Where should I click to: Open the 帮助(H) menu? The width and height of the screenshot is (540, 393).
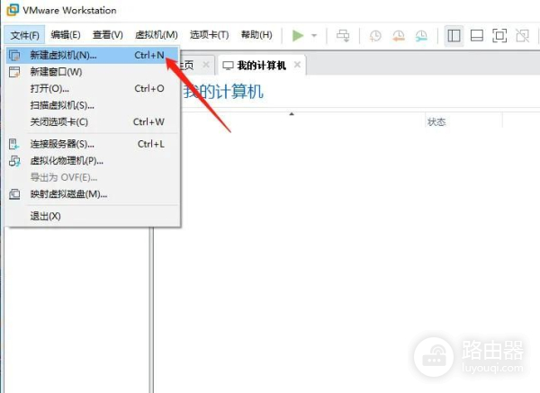[256, 35]
